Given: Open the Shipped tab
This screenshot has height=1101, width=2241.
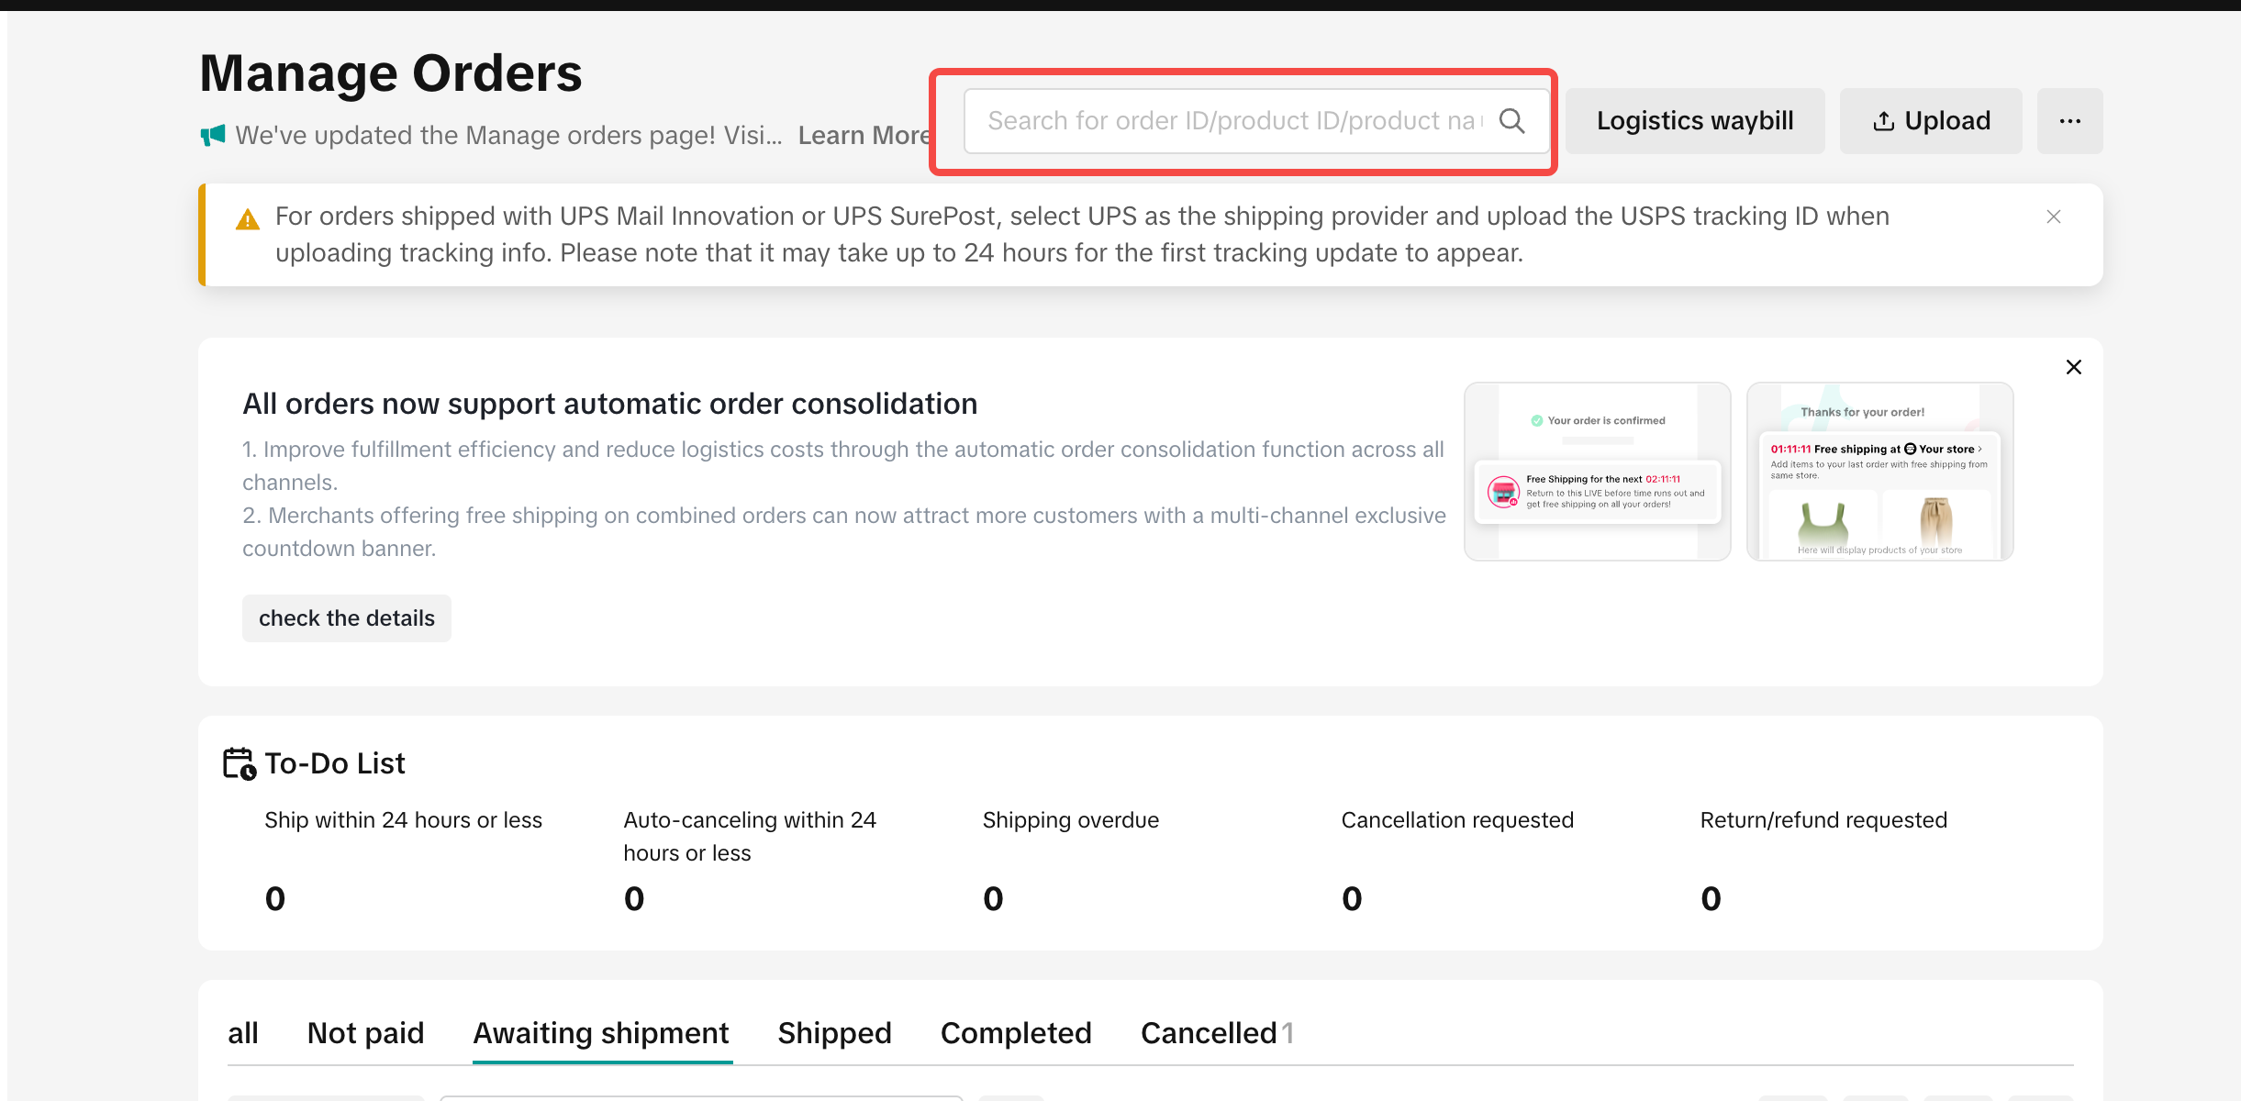Looking at the screenshot, I should point(834,1033).
